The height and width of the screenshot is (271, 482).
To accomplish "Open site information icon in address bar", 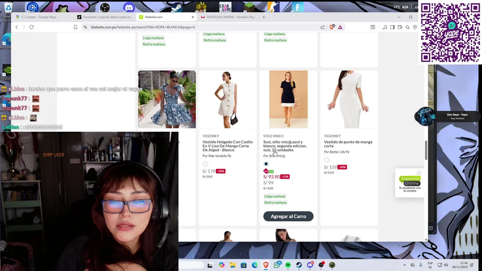I will (x=85, y=27).
